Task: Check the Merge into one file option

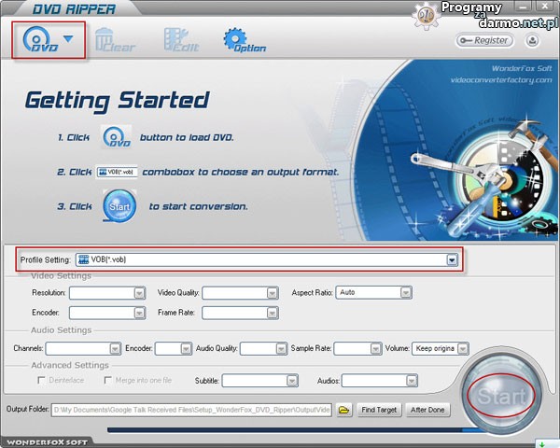Action: (x=109, y=381)
